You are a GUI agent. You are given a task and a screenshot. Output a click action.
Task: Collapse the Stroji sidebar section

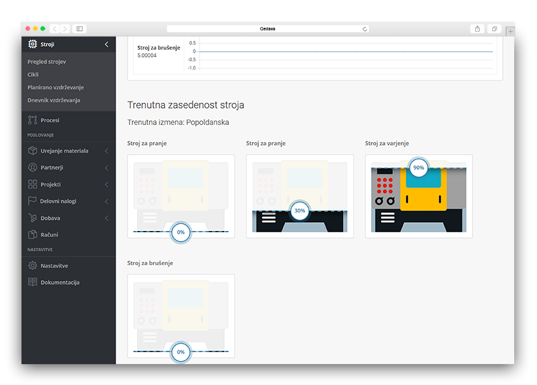(x=106, y=44)
